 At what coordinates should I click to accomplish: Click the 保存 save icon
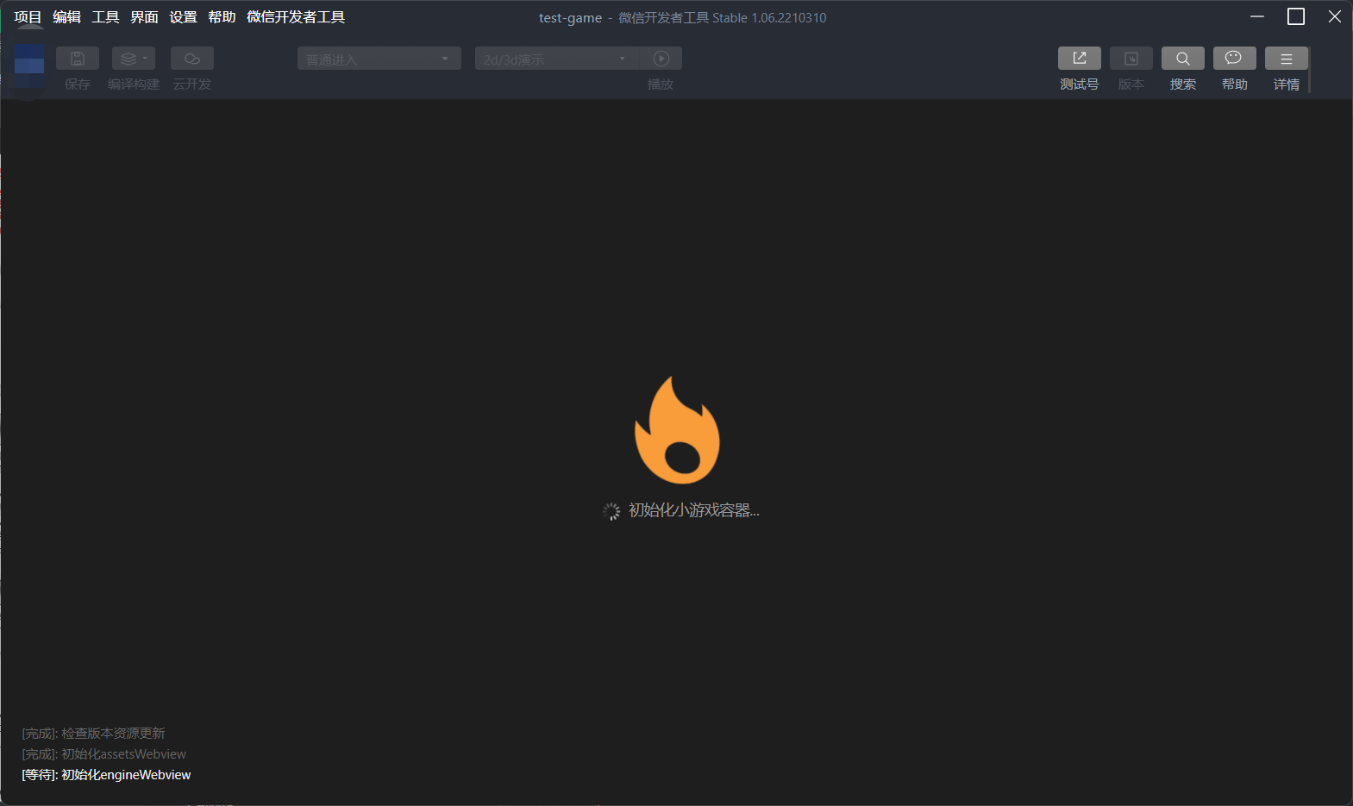pos(78,58)
